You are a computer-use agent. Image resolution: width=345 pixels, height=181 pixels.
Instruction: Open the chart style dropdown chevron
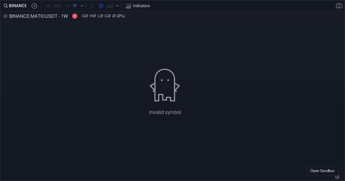pyautogui.click(x=117, y=5)
